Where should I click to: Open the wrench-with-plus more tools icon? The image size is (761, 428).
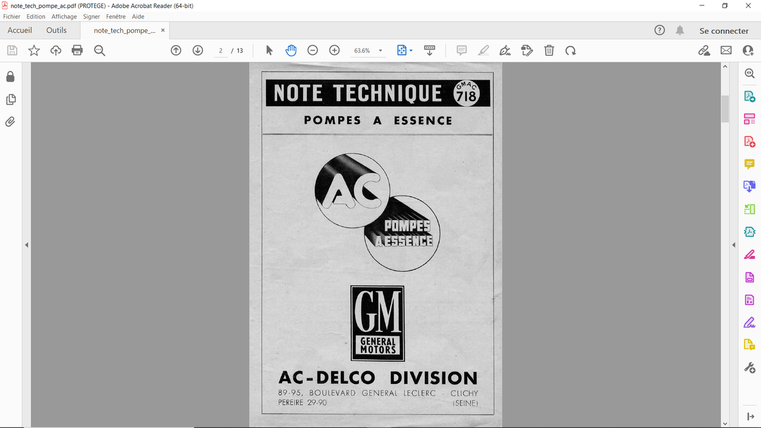[749, 367]
